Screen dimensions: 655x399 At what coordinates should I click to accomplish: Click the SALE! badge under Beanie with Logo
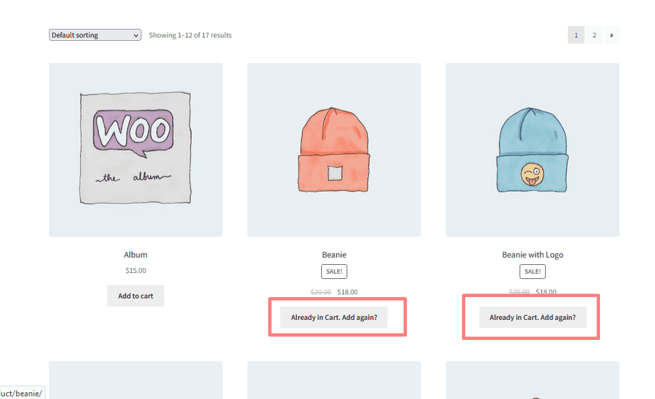(532, 272)
